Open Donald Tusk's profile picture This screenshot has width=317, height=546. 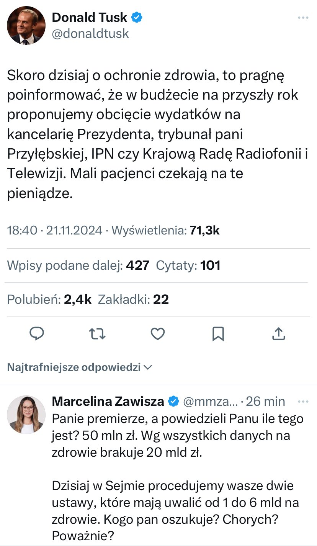point(26,26)
